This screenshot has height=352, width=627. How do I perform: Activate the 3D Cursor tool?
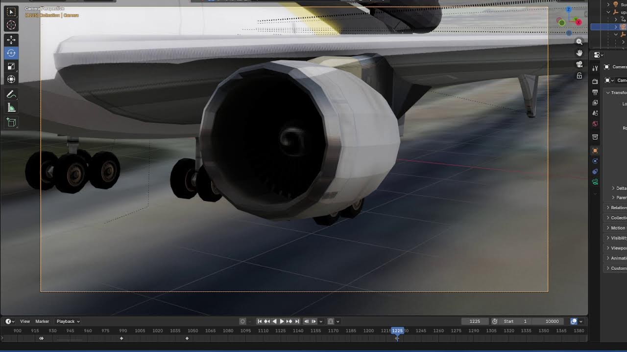11,25
